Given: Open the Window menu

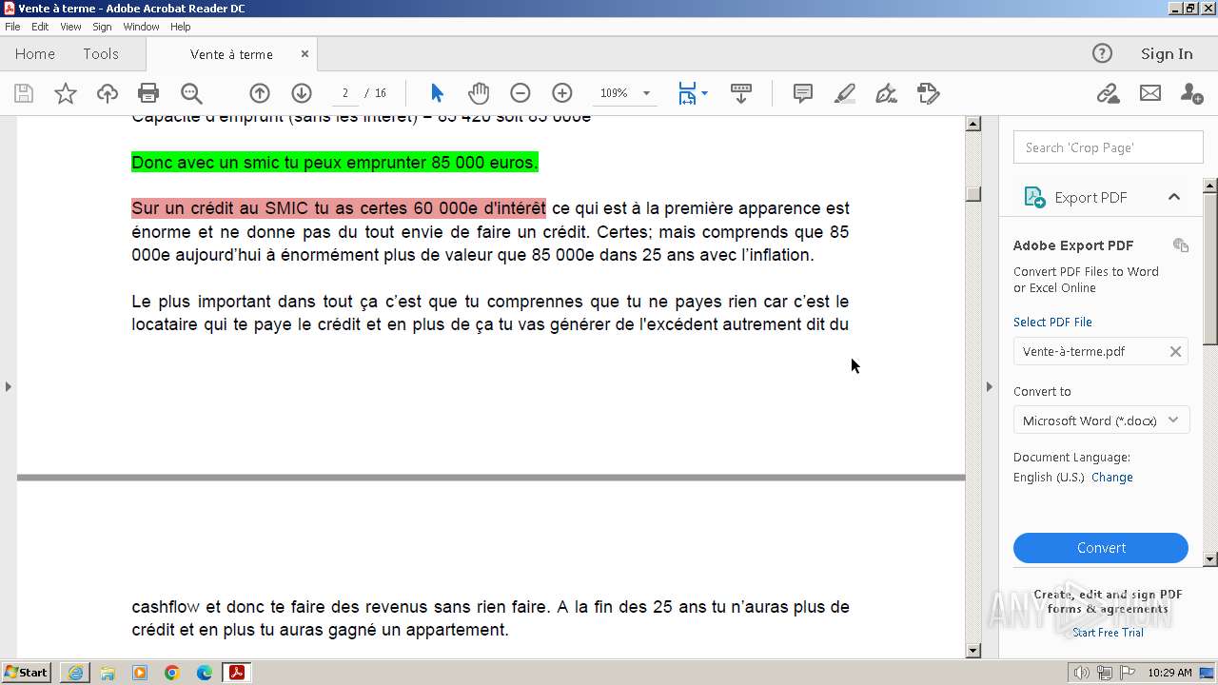Looking at the screenshot, I should coord(141,27).
